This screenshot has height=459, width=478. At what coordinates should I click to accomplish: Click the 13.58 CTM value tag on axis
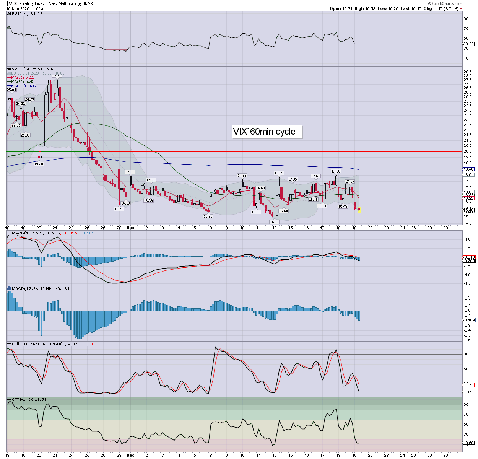[x=468, y=443]
